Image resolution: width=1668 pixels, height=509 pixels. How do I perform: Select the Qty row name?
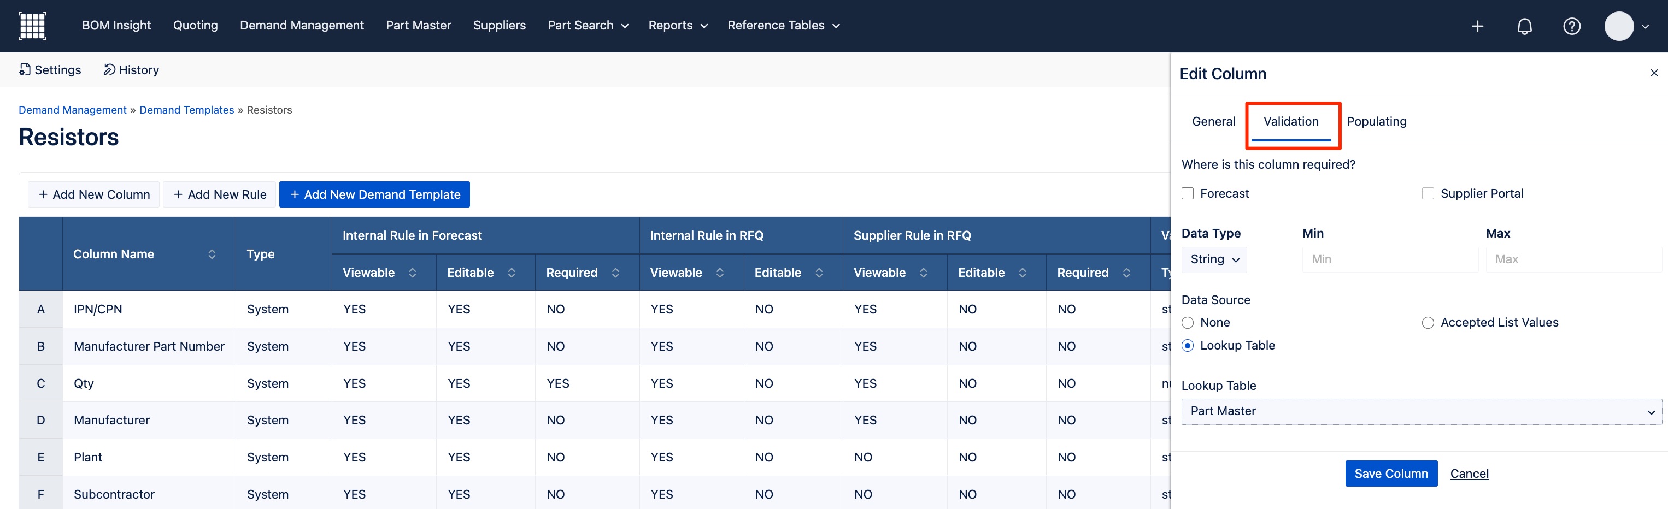click(x=84, y=383)
